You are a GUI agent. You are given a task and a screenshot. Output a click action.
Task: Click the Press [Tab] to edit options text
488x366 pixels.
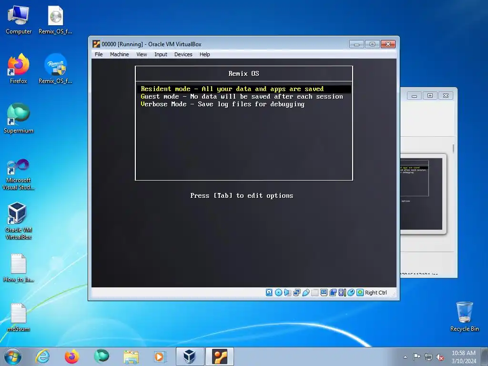click(x=242, y=196)
